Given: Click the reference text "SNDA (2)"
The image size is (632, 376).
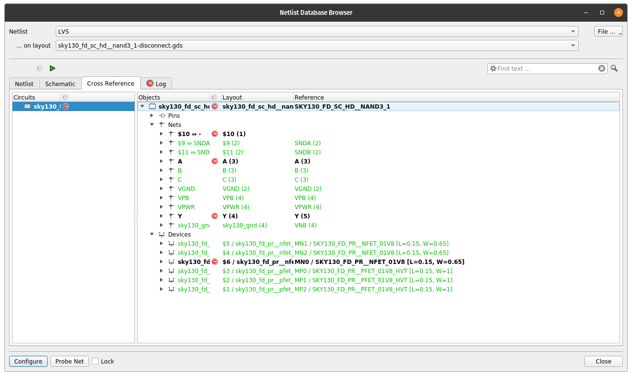Looking at the screenshot, I should pyautogui.click(x=308, y=143).
